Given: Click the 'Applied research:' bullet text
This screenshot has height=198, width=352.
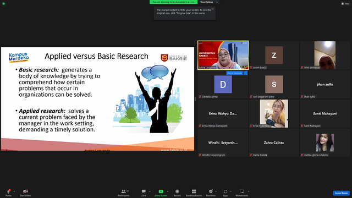Looking at the screenshot, I should pyautogui.click(x=42, y=111).
